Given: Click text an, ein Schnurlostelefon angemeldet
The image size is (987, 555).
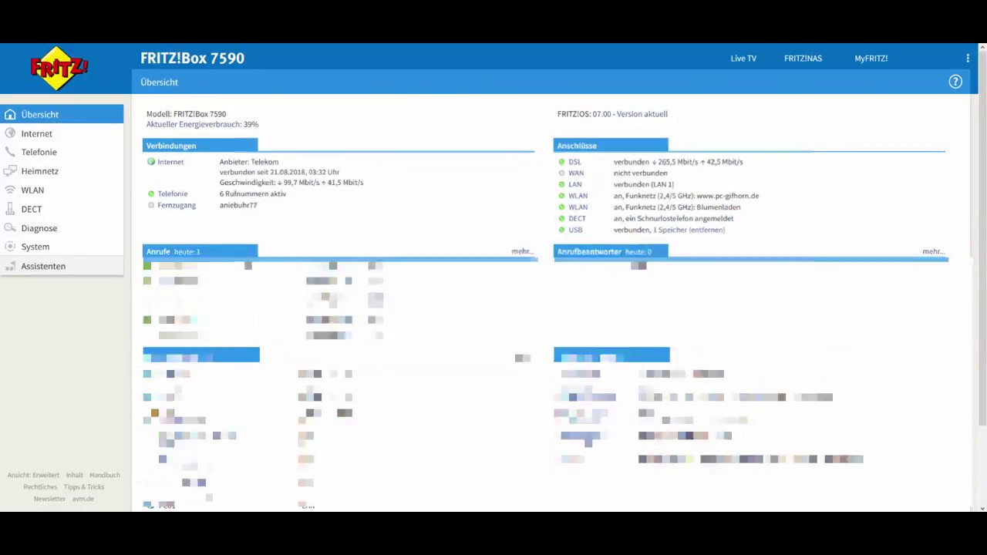Looking at the screenshot, I should (x=673, y=218).
